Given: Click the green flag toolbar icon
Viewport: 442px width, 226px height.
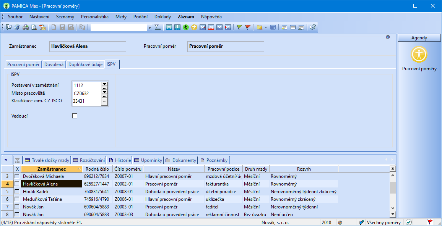Looking at the screenshot, I should tap(239, 27).
